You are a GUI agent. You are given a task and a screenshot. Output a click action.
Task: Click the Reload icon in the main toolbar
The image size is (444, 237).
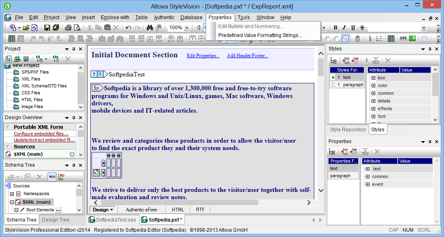(x=35, y=28)
